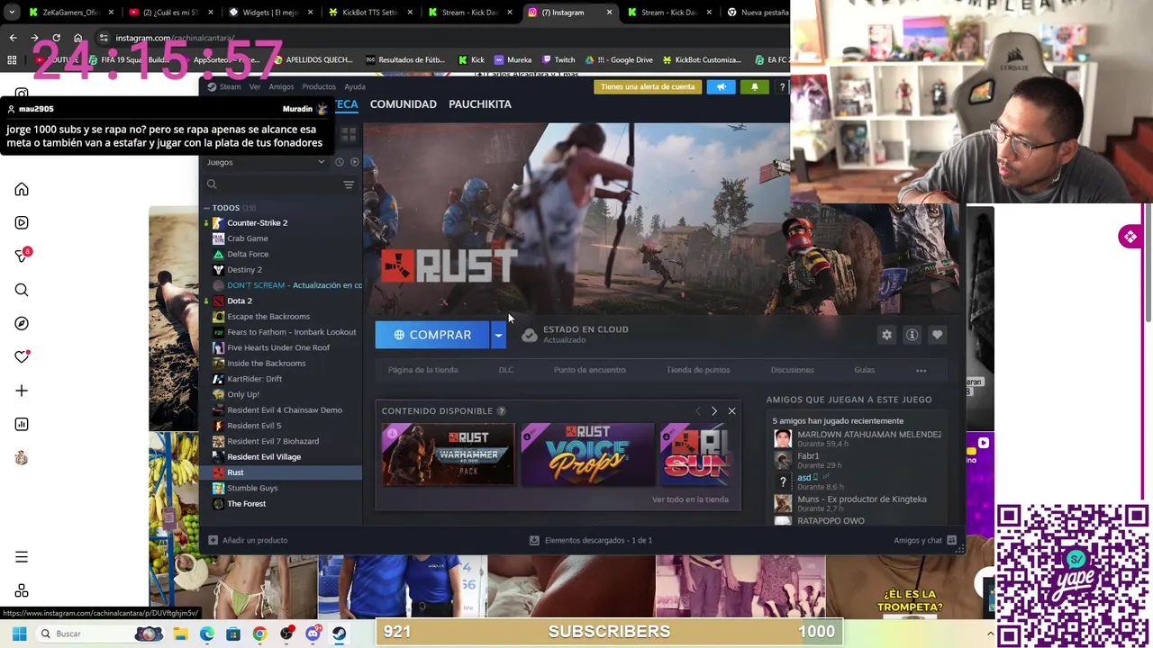Click Steam library ready-to-play icon
Viewport: 1153px width, 648px height.
pos(354,162)
